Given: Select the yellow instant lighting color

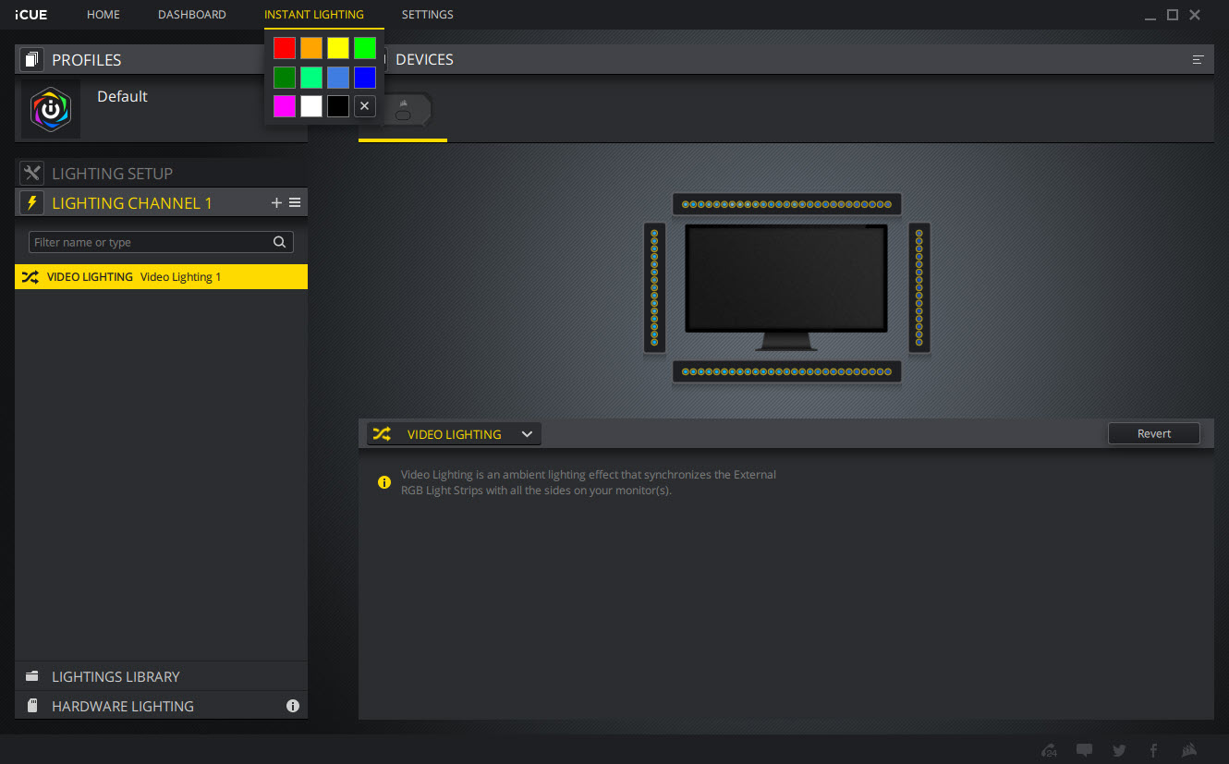Looking at the screenshot, I should point(338,48).
